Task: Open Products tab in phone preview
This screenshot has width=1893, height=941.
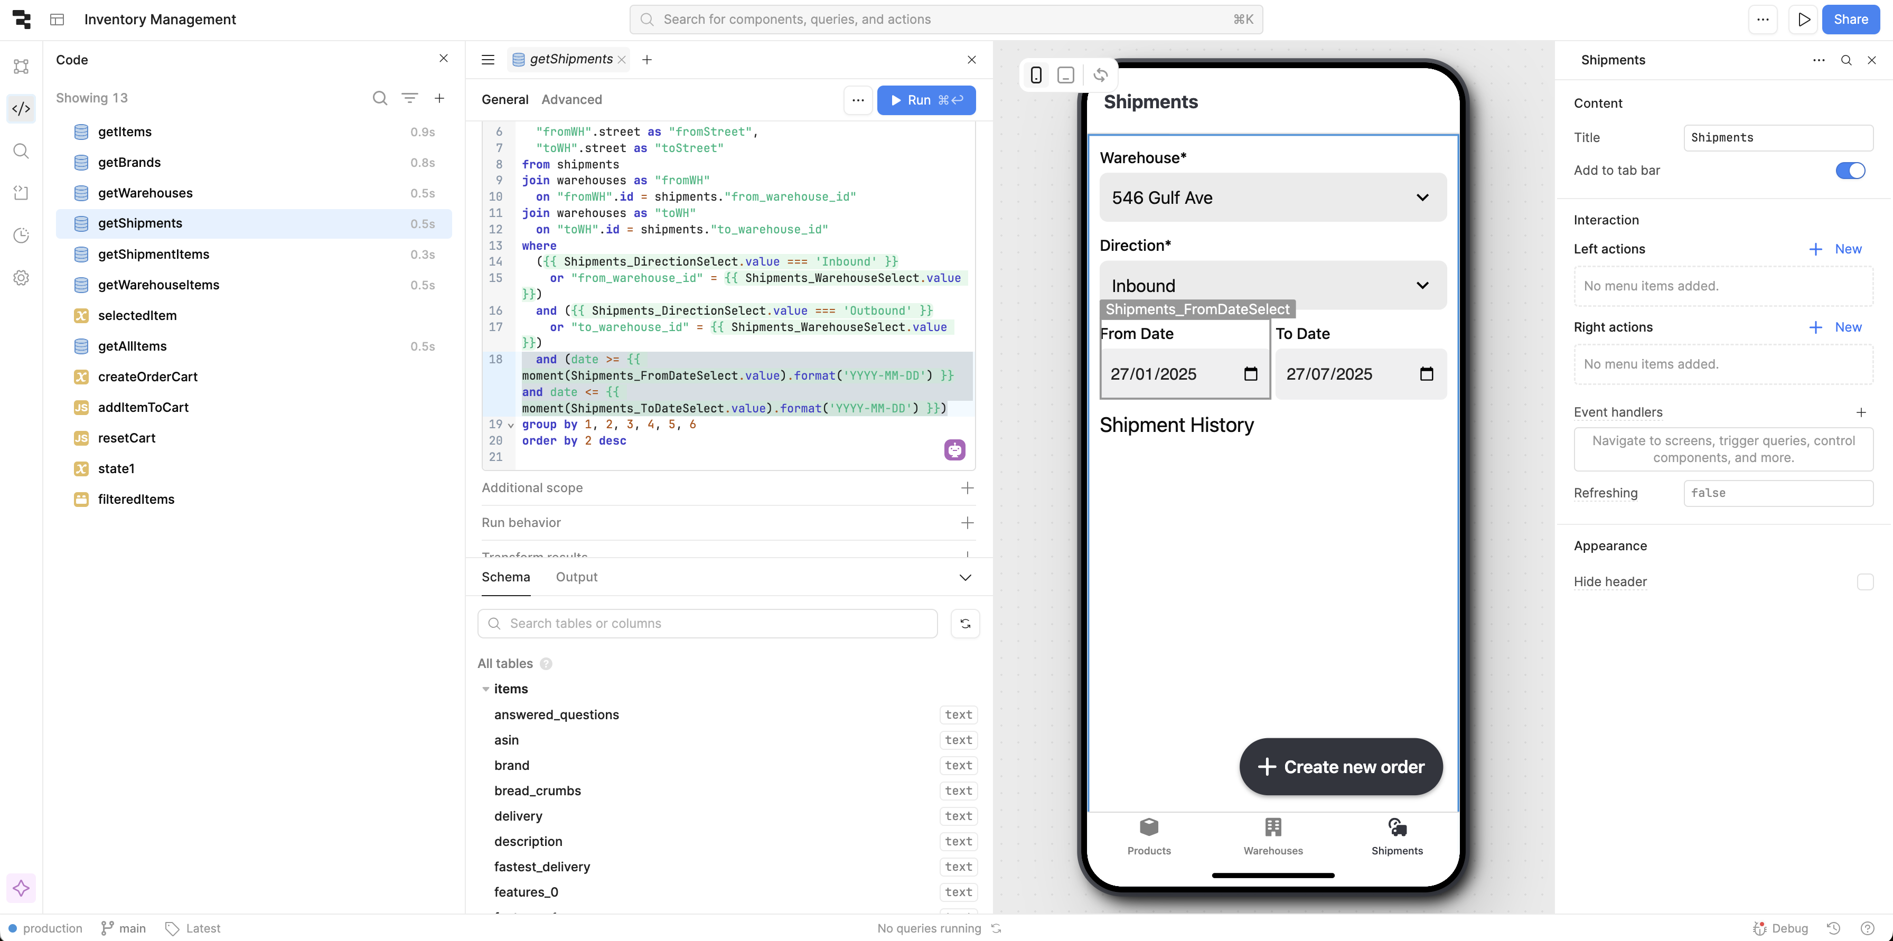Action: point(1149,836)
